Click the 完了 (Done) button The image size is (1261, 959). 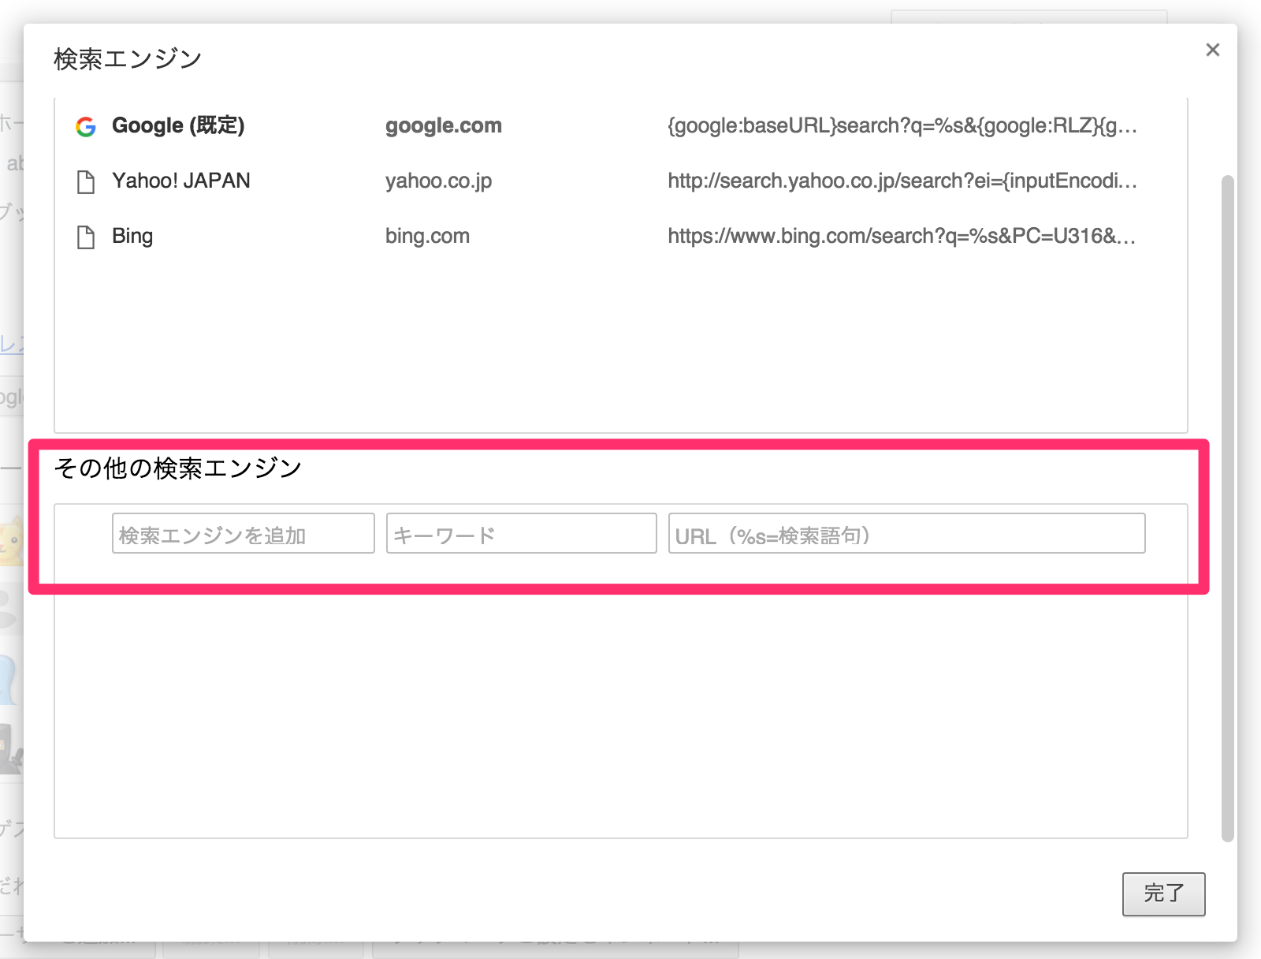click(x=1164, y=894)
